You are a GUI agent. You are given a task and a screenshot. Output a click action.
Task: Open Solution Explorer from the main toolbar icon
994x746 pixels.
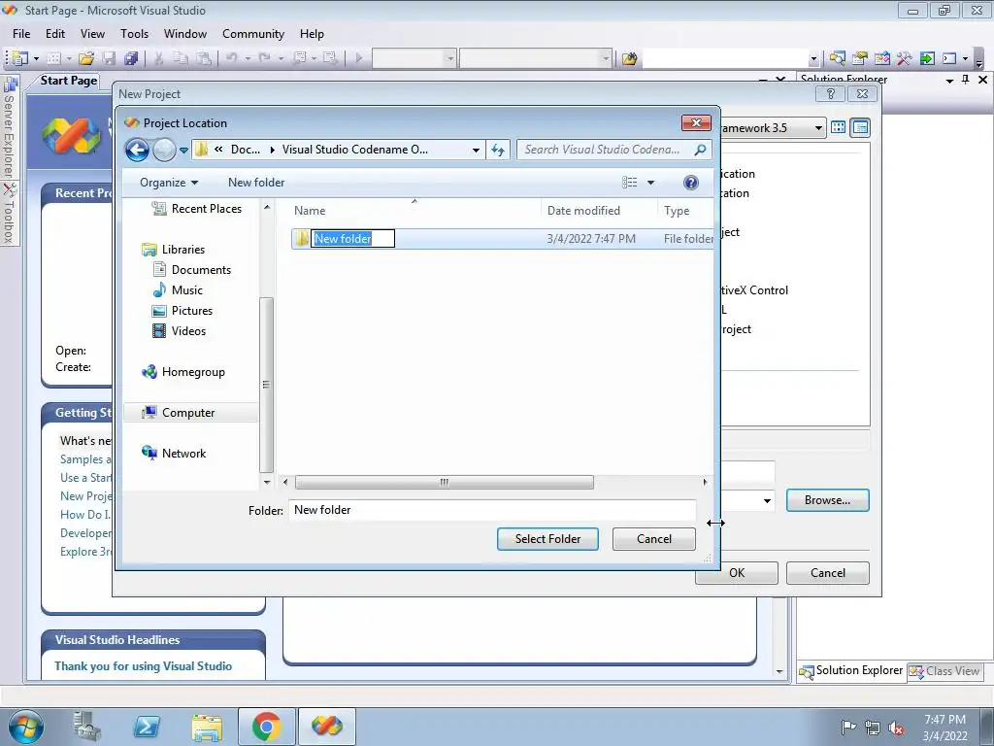click(837, 58)
